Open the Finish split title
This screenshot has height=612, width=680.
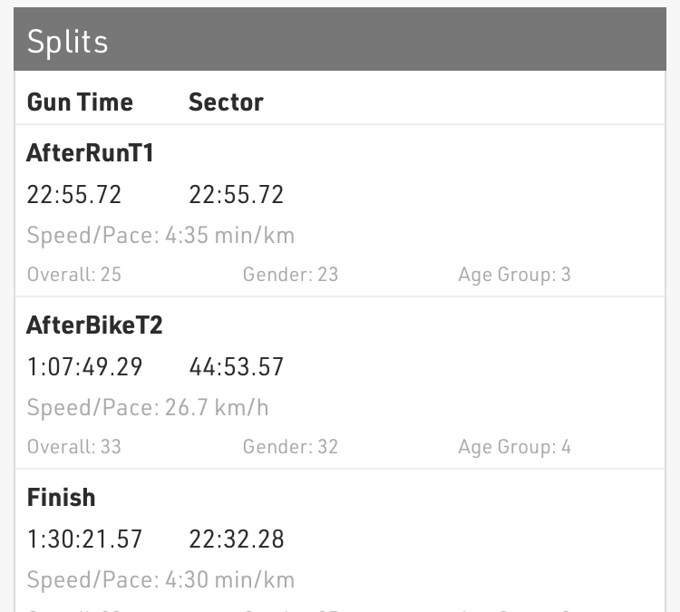(x=61, y=497)
